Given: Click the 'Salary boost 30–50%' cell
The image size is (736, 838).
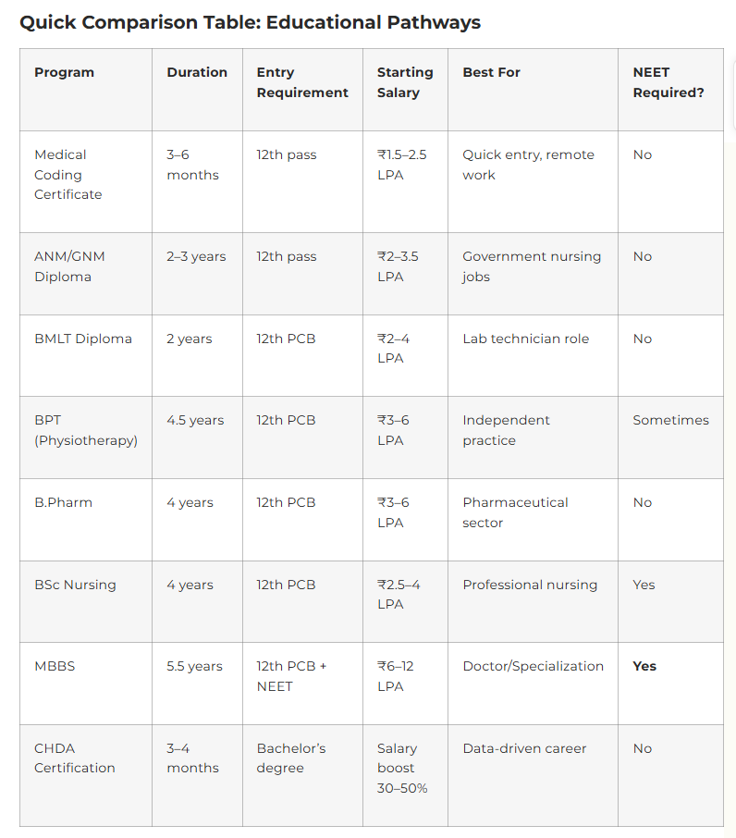Looking at the screenshot, I should click(402, 769).
